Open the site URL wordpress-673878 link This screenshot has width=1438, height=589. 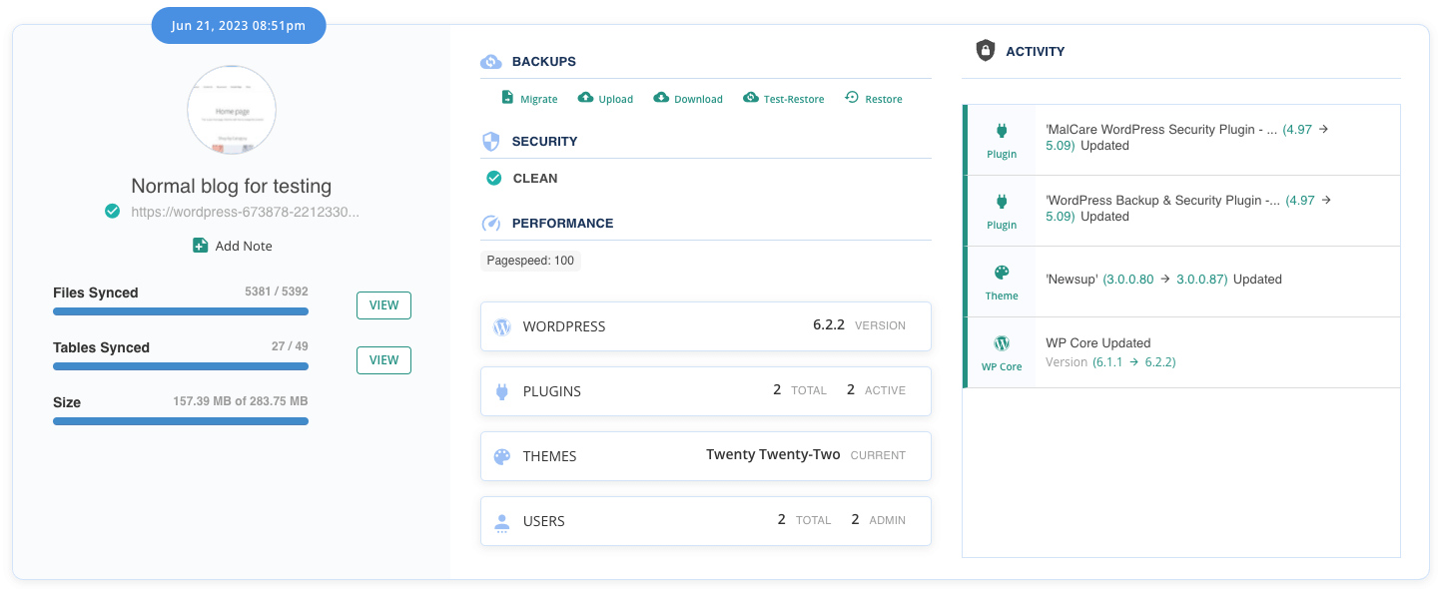246,212
